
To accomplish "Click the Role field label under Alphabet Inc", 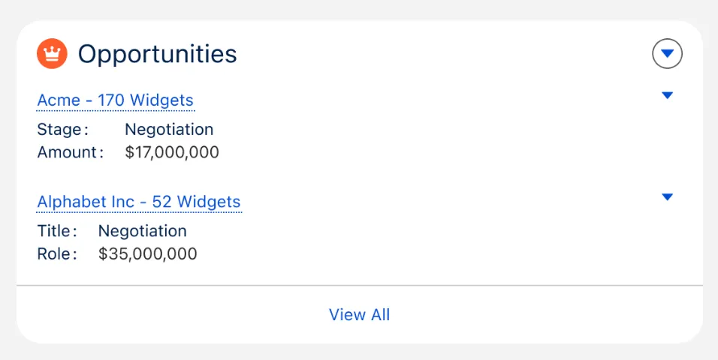I will (56, 254).
